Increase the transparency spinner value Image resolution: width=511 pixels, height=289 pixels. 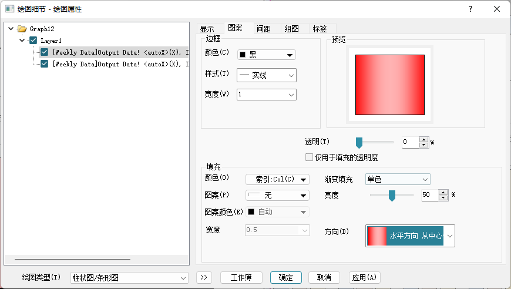[x=424, y=139]
